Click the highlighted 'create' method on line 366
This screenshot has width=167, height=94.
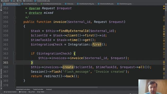(x=68, y=67)
